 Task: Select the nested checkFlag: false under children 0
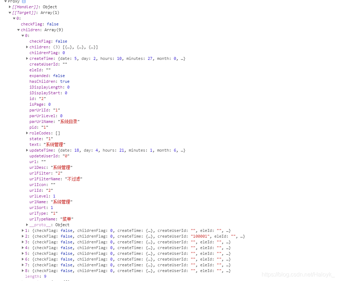click(x=48, y=41)
